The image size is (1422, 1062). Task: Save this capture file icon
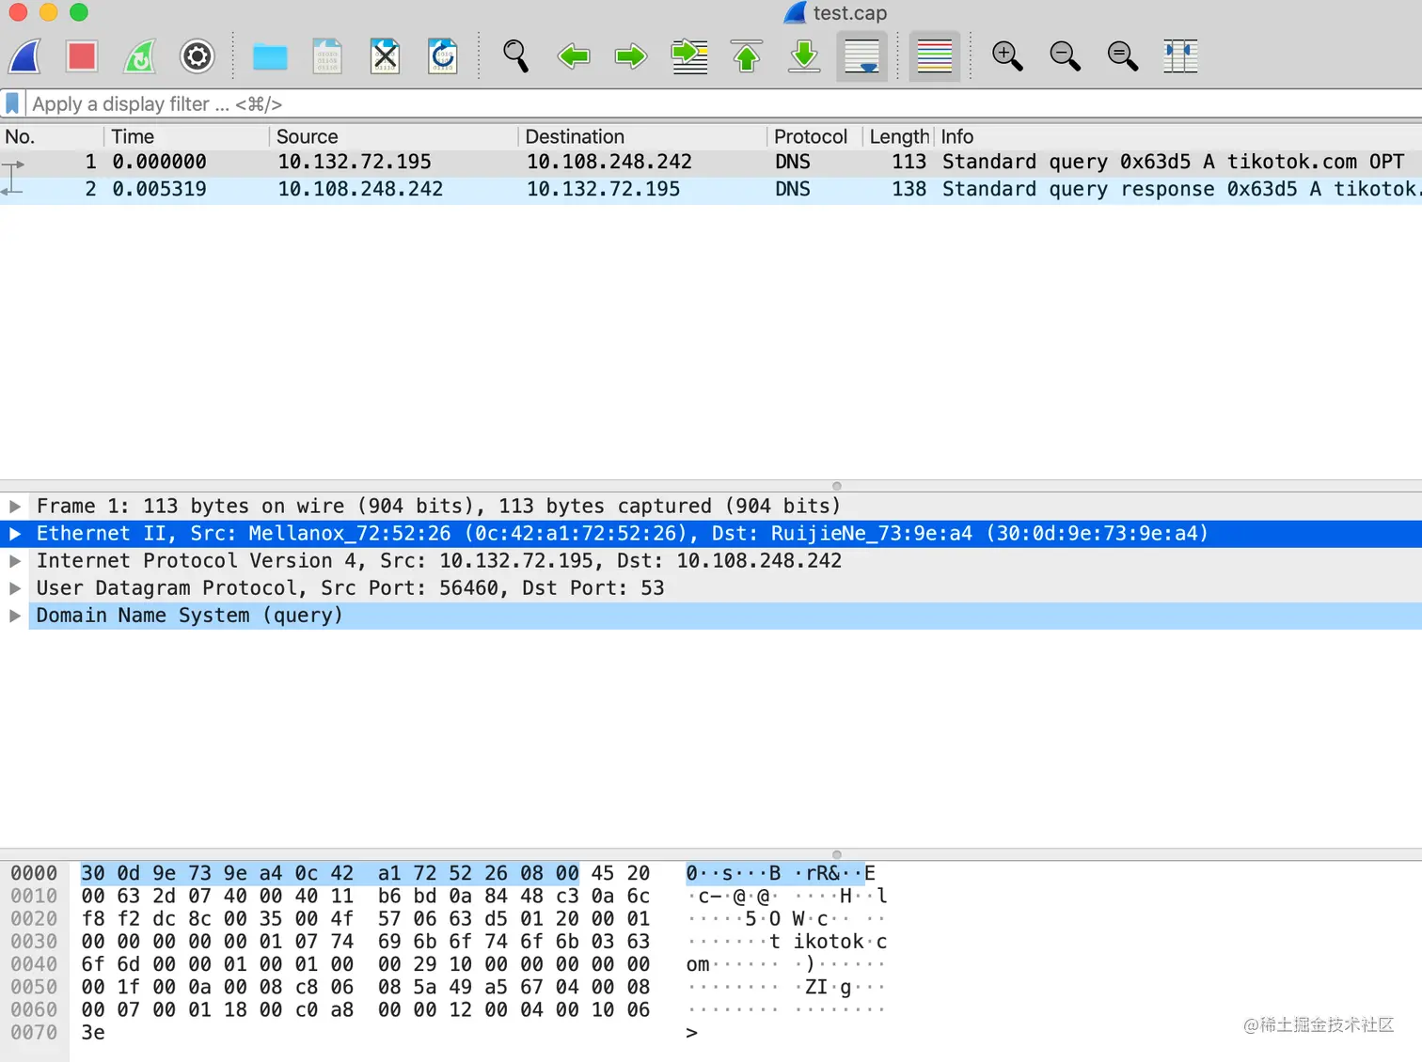click(x=327, y=56)
